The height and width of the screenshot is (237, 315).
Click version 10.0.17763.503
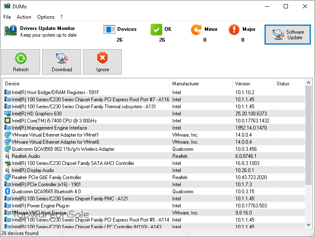point(251,205)
